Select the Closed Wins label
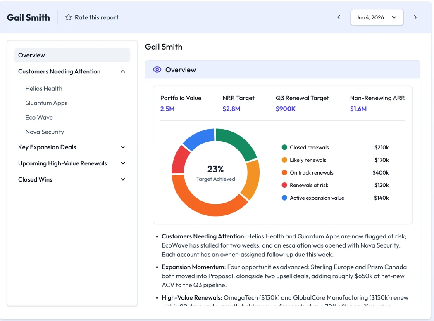The width and height of the screenshot is (434, 321). click(35, 179)
